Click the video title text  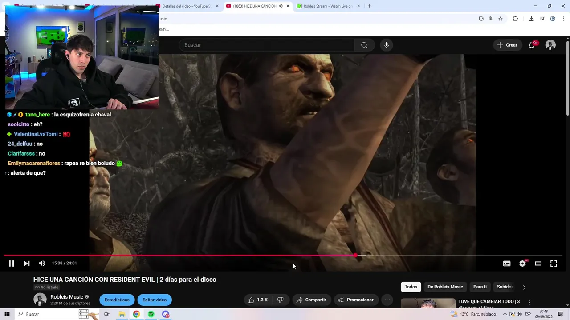125,280
